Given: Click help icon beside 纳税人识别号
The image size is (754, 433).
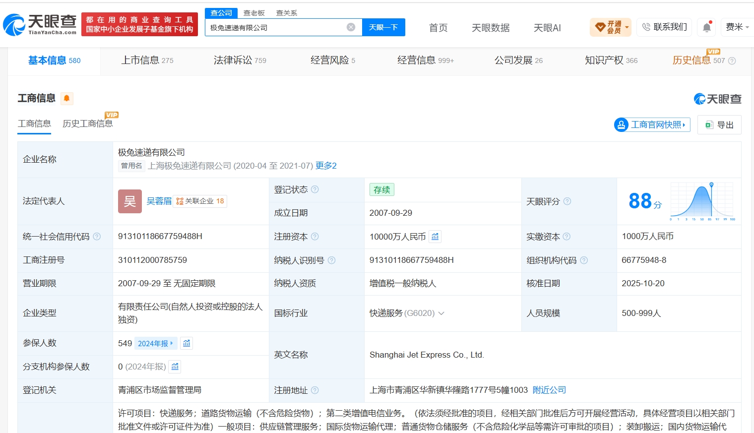Looking at the screenshot, I should [332, 260].
